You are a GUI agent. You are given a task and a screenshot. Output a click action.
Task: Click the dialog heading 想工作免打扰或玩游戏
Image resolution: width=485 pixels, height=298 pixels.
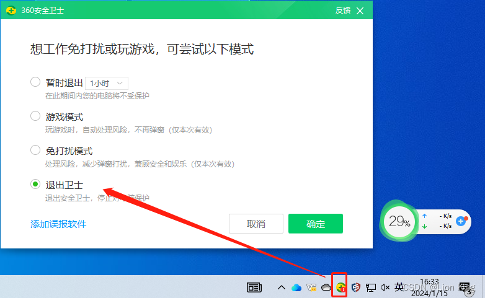tap(142, 49)
